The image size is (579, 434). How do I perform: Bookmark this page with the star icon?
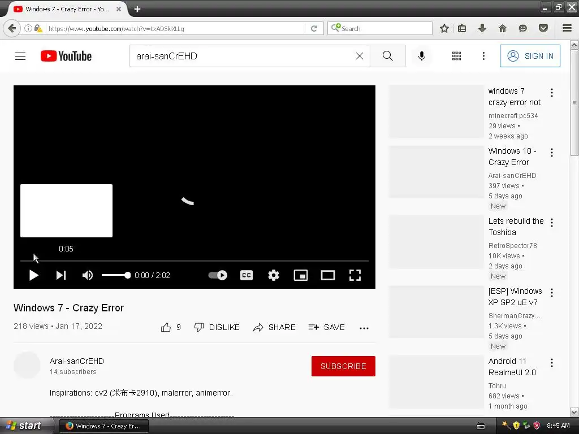pos(444,28)
